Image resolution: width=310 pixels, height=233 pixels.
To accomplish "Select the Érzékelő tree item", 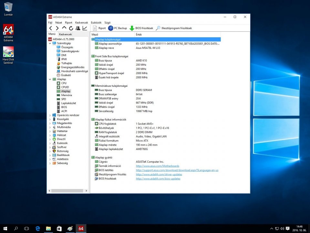I will tap(66, 75).
